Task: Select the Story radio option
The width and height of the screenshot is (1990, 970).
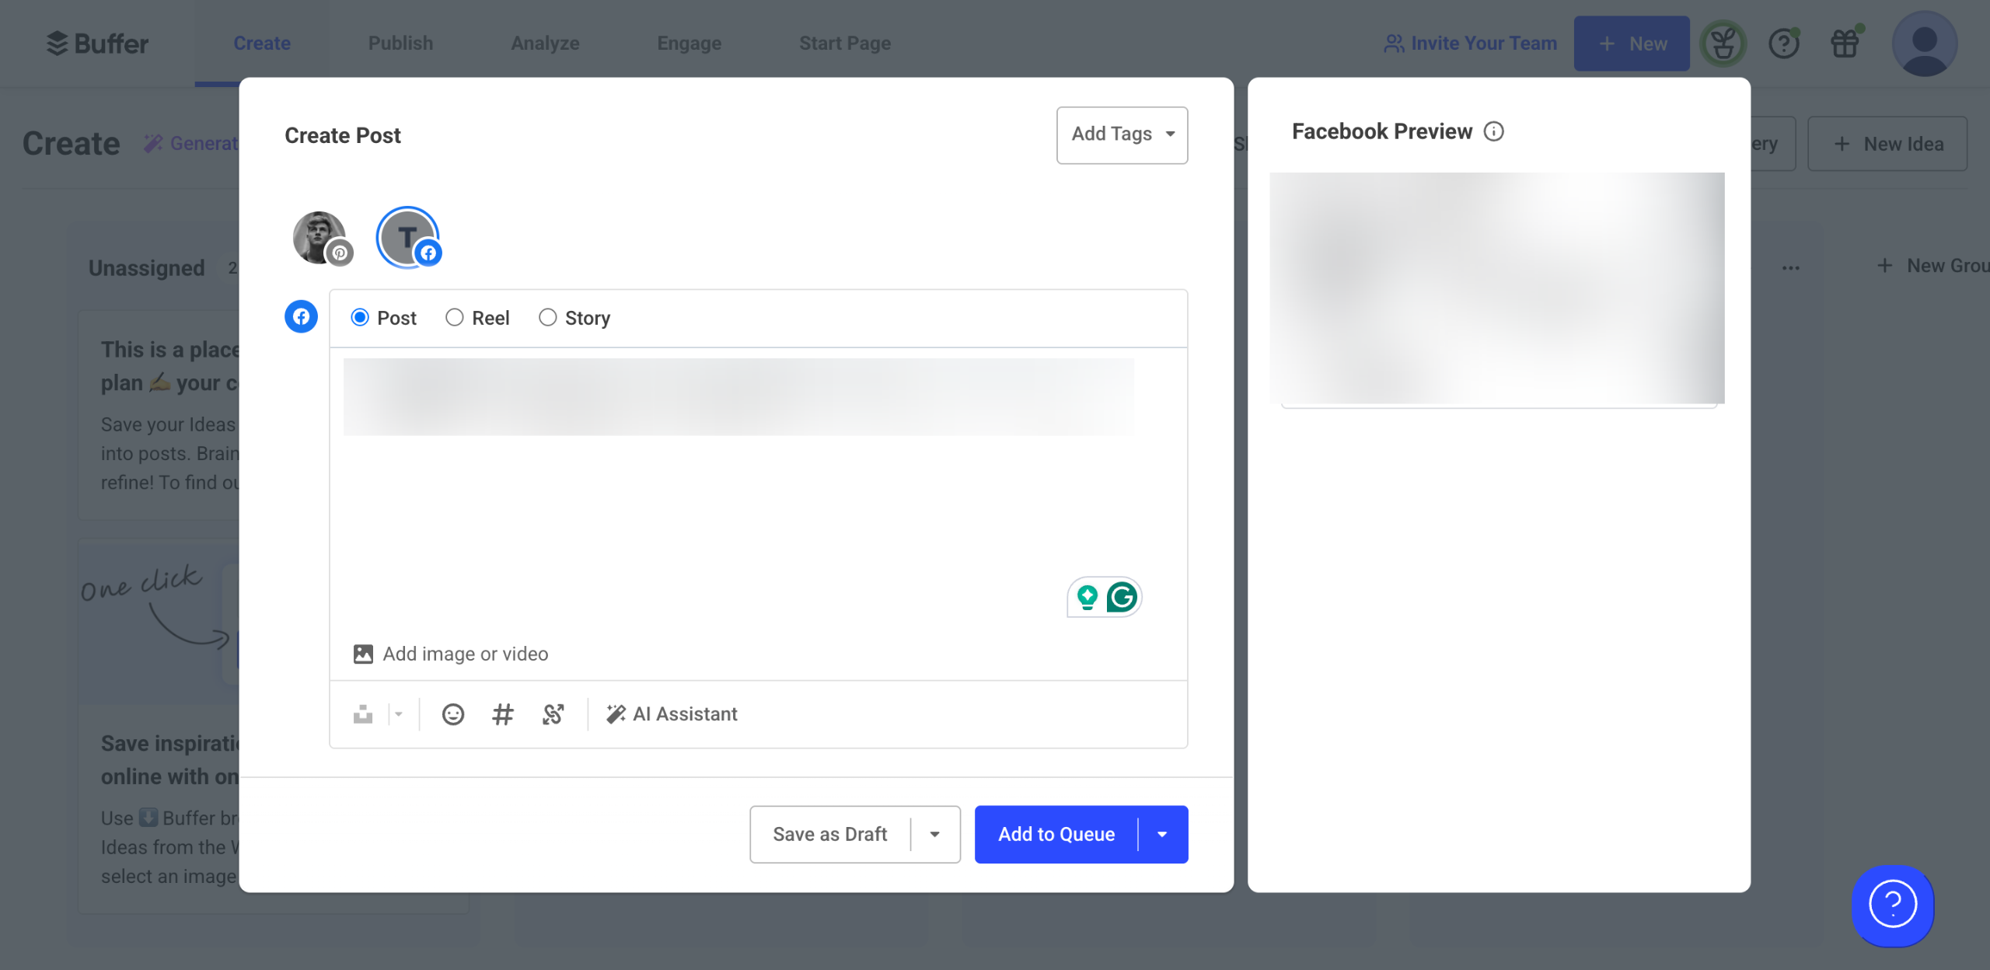Action: point(548,318)
